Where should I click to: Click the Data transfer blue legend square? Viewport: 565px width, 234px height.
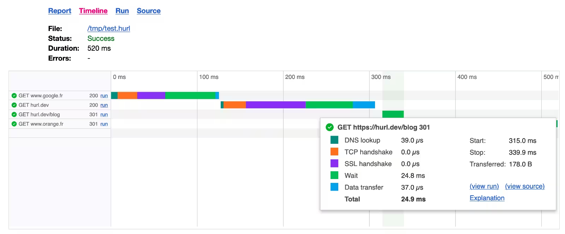click(x=334, y=187)
